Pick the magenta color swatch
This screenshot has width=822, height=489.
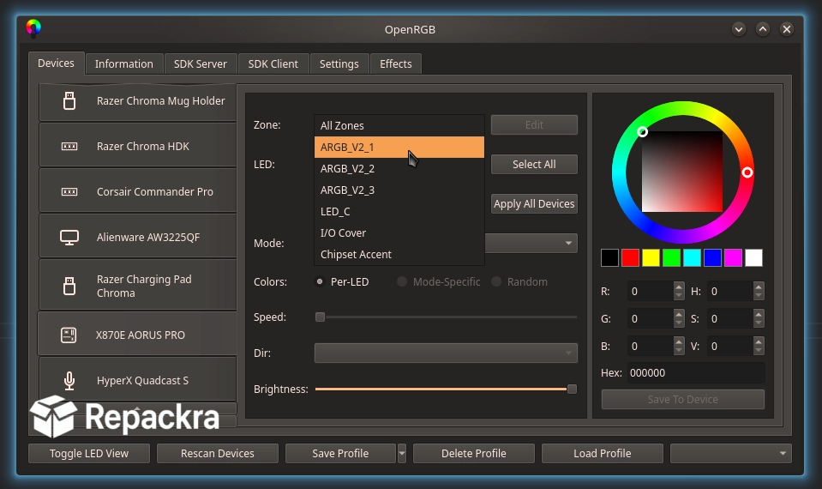tap(733, 257)
